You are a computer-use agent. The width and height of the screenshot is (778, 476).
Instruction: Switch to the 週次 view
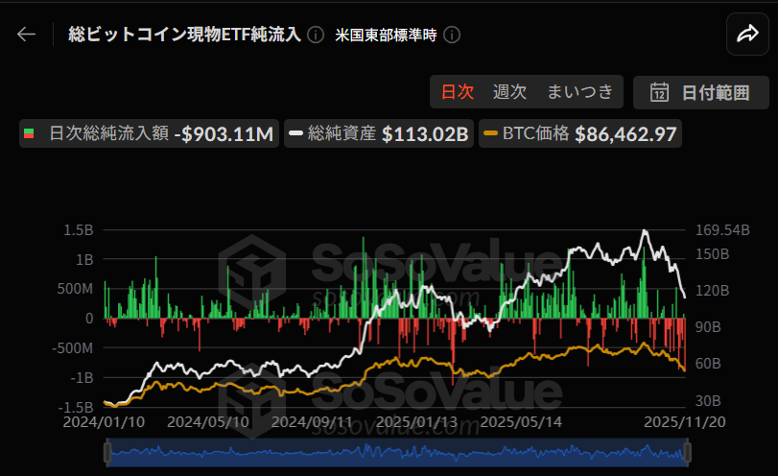click(x=509, y=92)
